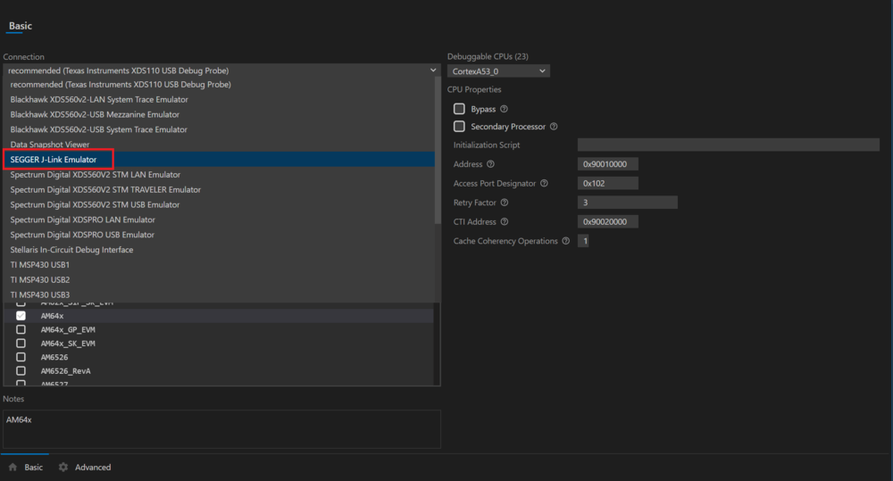Select Stellaris In-Circuit Debug Interface
893x481 pixels.
point(219,250)
